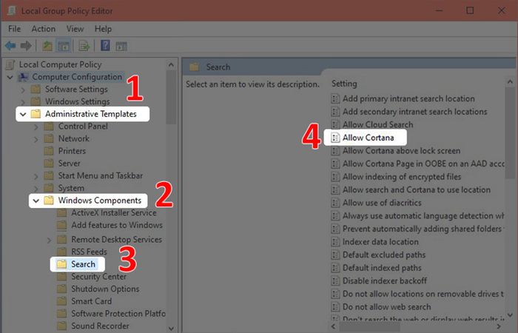
Task: Select Allow Cortana above lock screen
Action: pos(401,151)
